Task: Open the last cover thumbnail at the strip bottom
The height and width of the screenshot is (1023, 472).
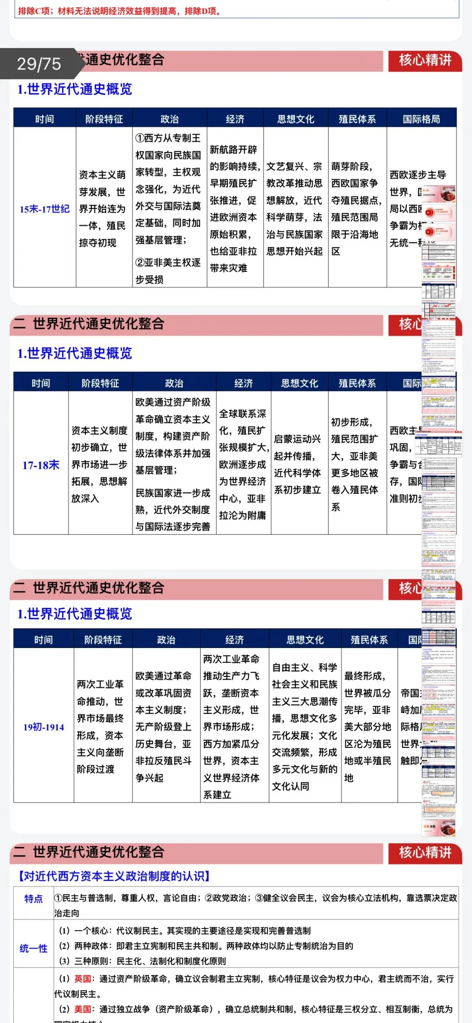Action: (x=439, y=827)
